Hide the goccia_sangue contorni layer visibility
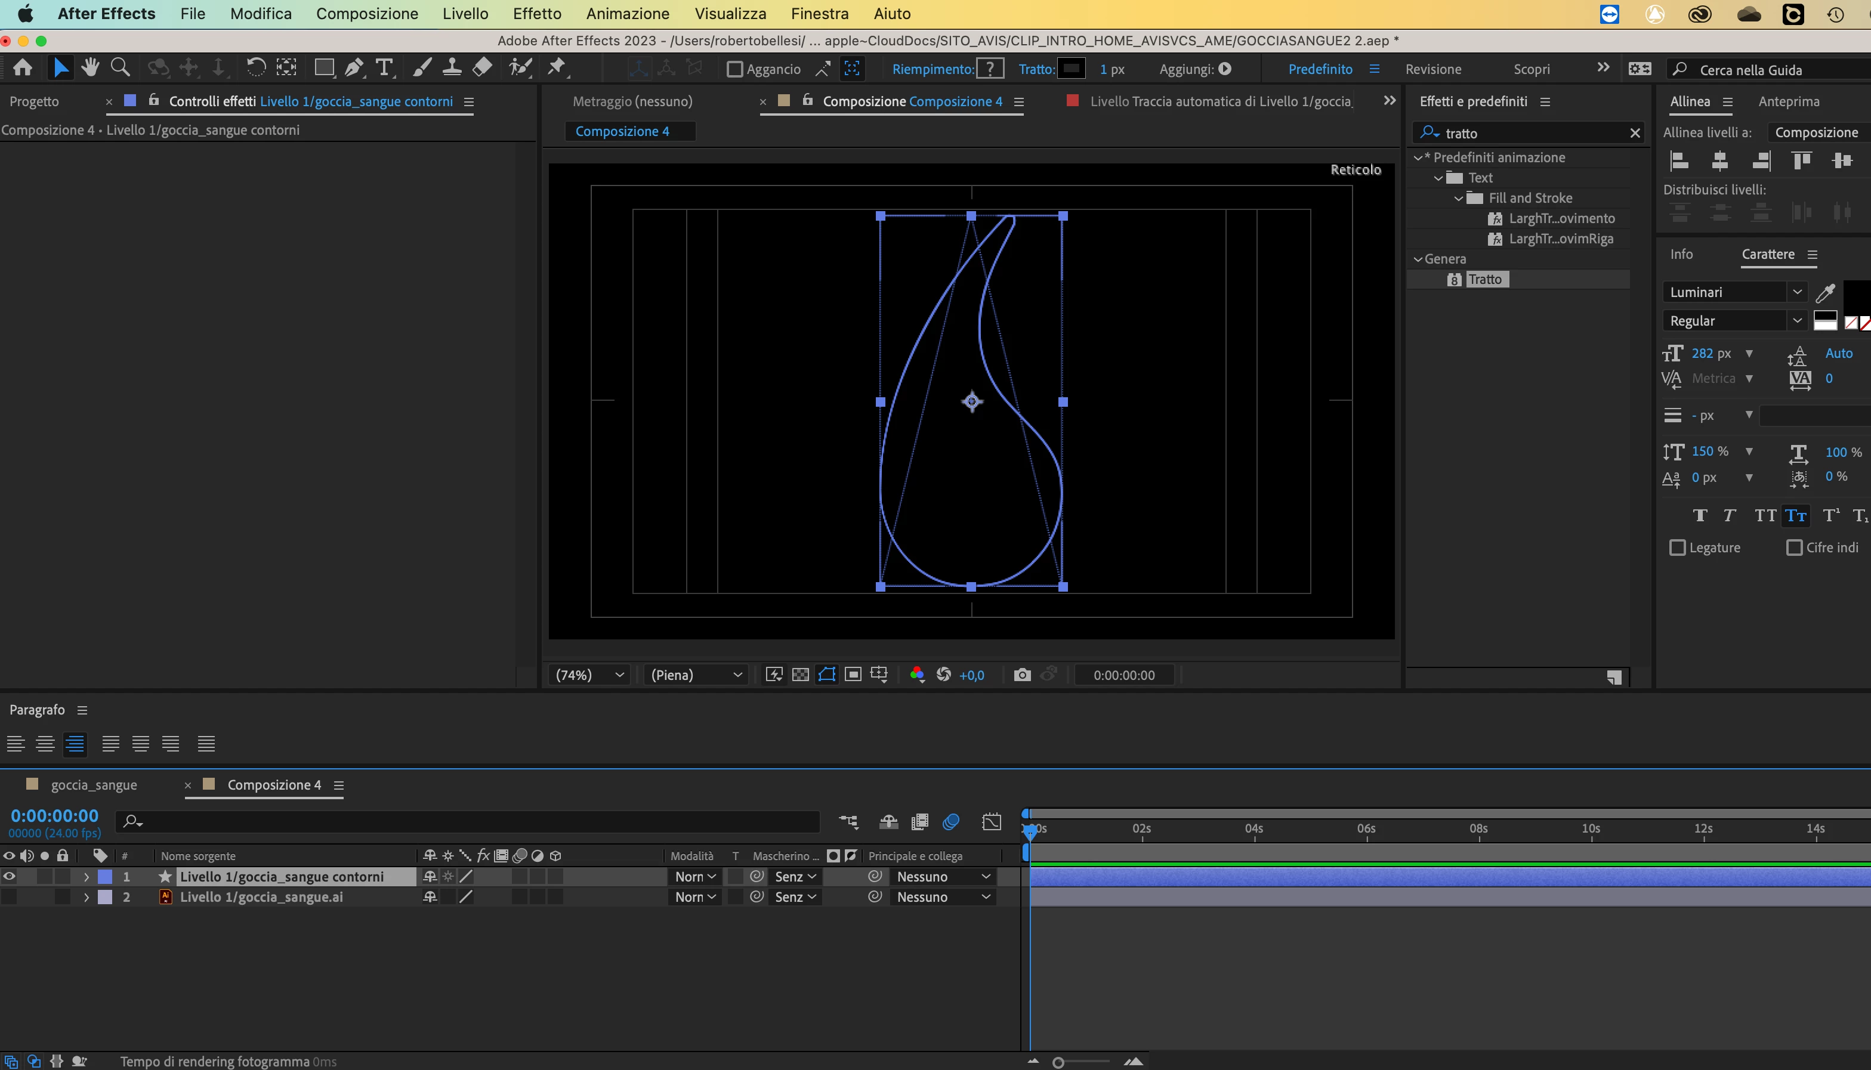 (10, 876)
